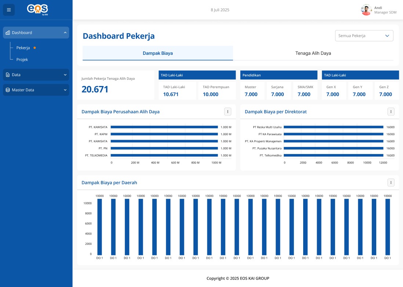Click the SMA/SMK education card
This screenshot has height=287, width=403.
click(305, 91)
